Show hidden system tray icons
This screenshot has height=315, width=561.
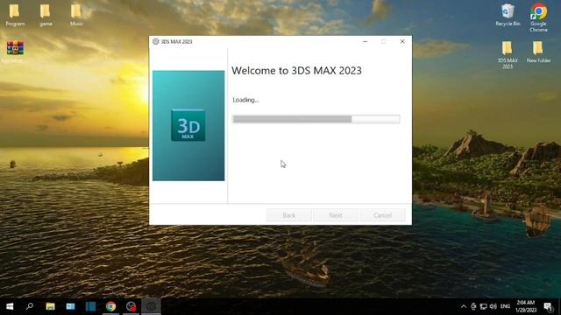(x=464, y=306)
